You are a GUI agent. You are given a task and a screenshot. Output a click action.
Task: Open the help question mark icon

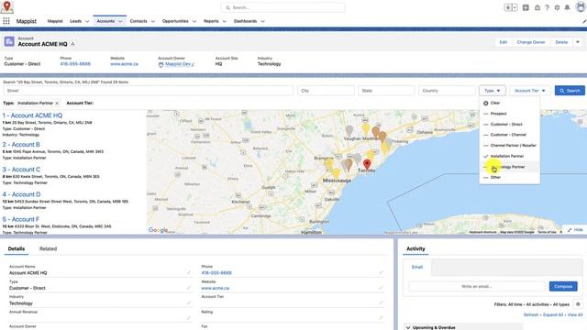tap(547, 7)
